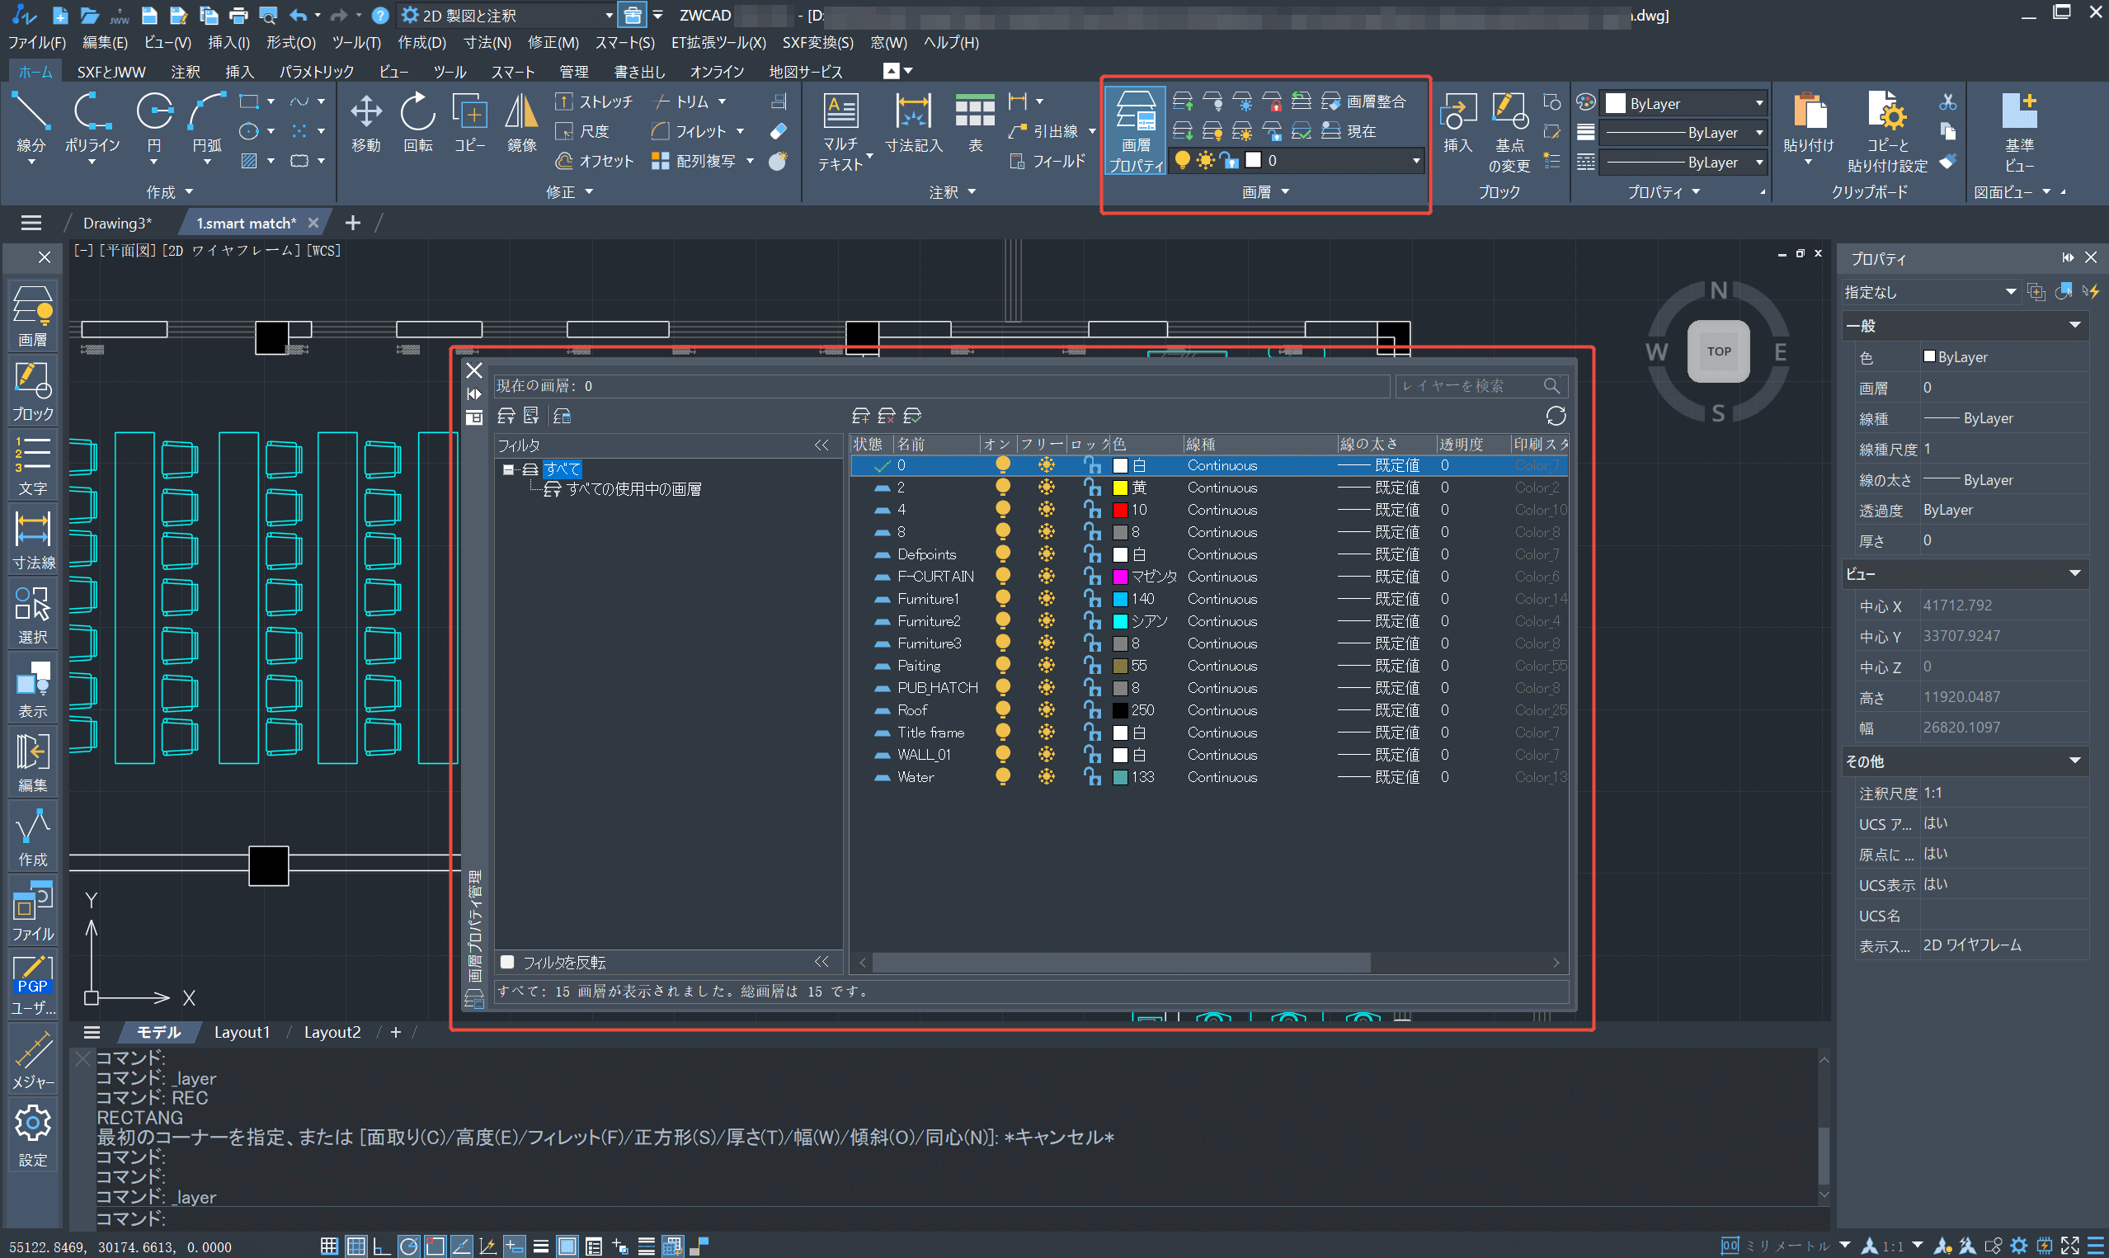Toggle freeze sun for layer F-CURTAIN
Viewport: 2109px width, 1258px height.
point(1047,577)
